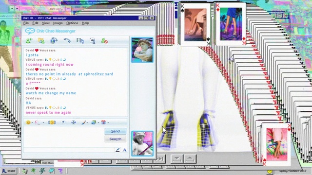Viewport: 312px width, 175px height.
Task: Open the red gift box icon
Action: (x=103, y=122)
